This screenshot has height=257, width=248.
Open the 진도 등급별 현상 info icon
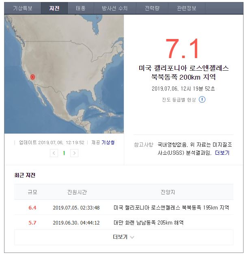202,99
